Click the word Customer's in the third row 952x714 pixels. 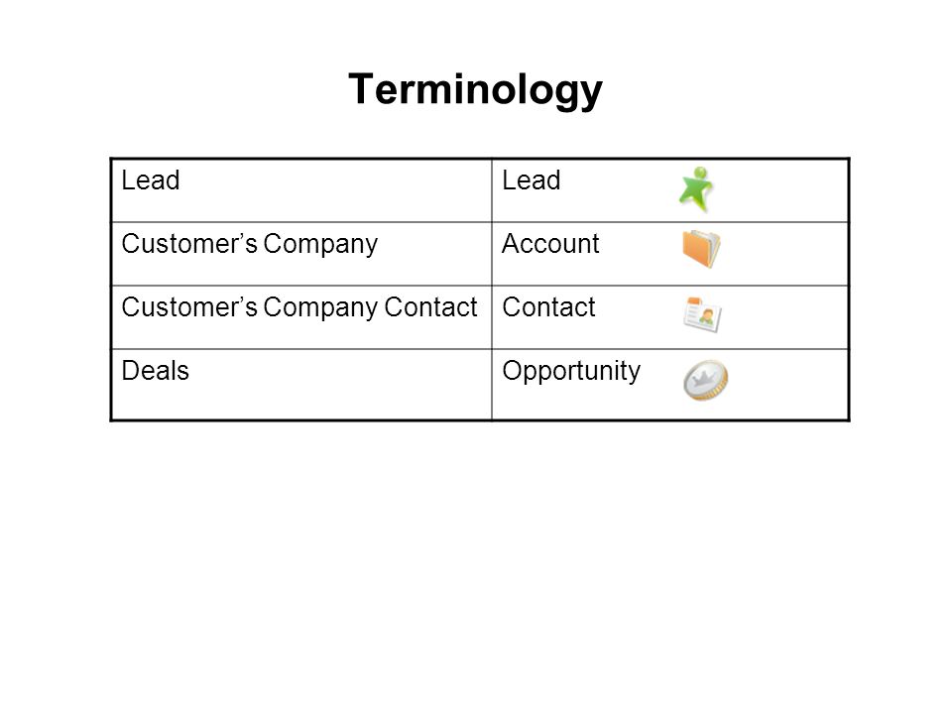pyautogui.click(x=189, y=307)
